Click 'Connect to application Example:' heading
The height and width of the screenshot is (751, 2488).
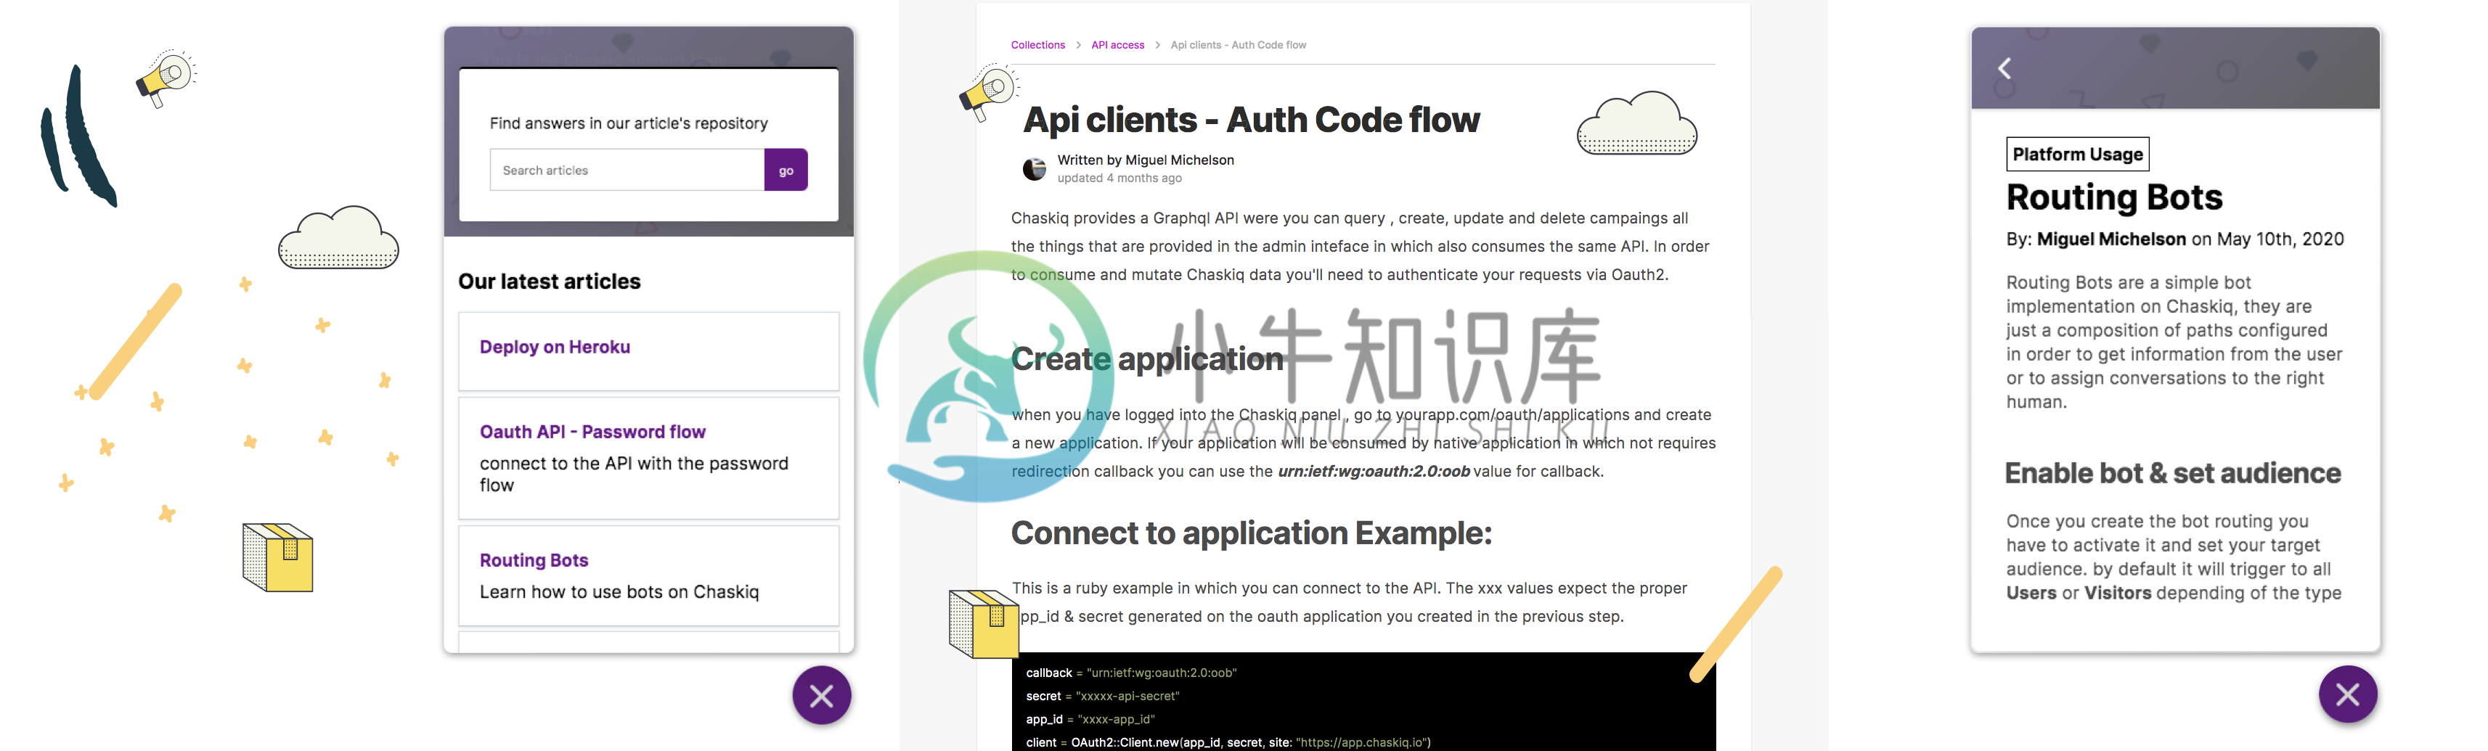(x=1251, y=533)
